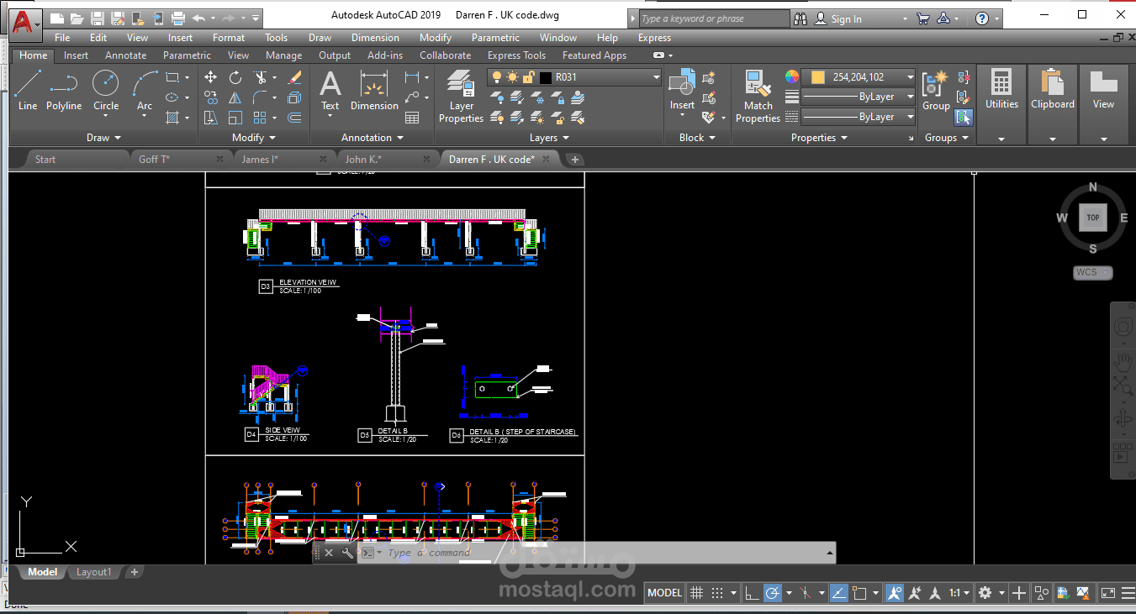The image size is (1136, 614).
Task: Toggle MODEL space button in status bar
Action: (664, 593)
